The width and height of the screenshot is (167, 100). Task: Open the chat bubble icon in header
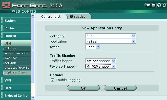148,5
